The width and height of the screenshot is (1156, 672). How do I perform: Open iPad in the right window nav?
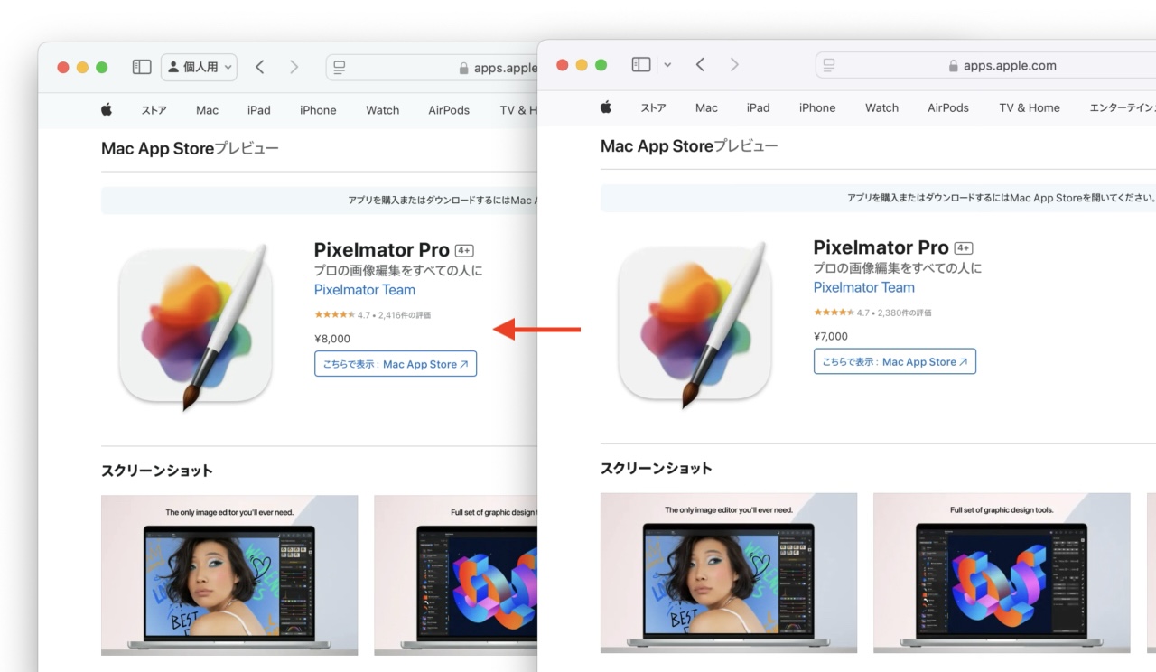coord(759,107)
